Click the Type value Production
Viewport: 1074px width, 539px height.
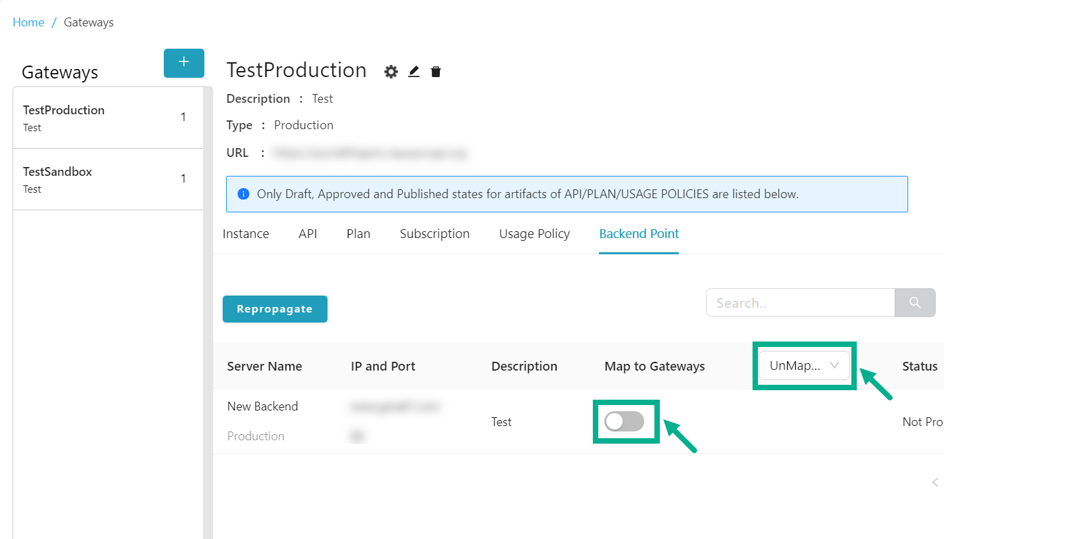coord(304,125)
